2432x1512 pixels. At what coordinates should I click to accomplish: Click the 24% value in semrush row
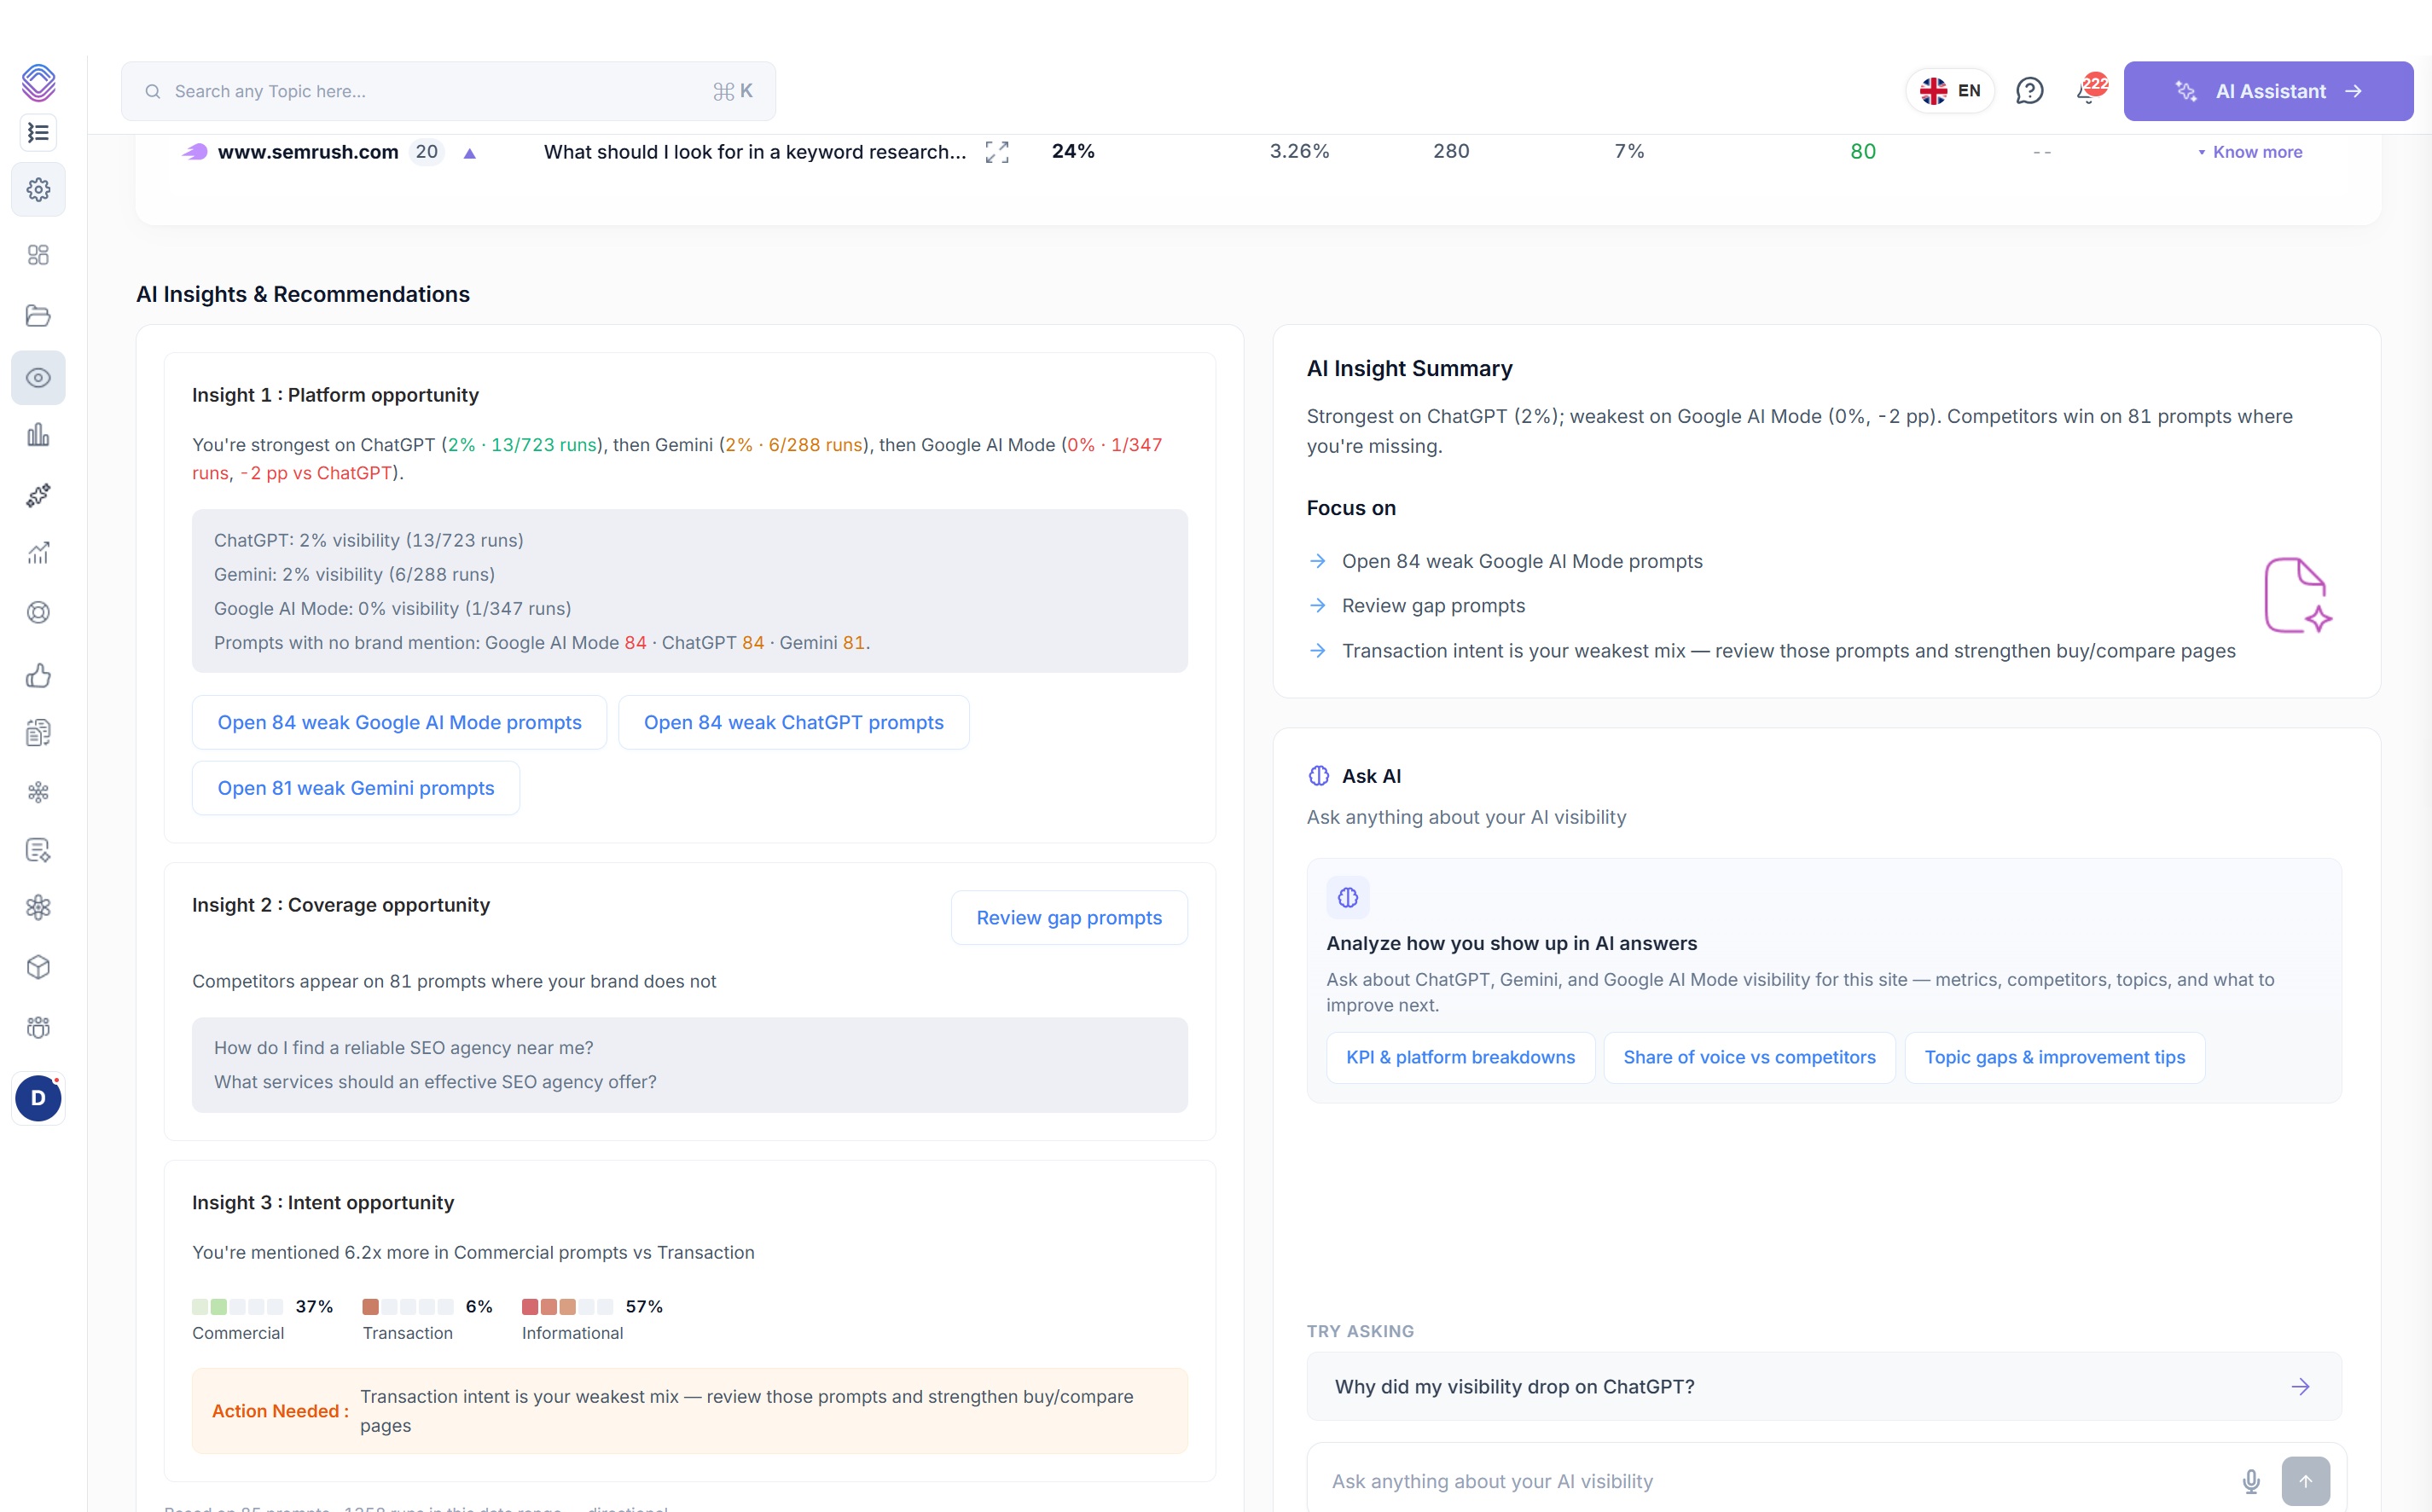(1073, 151)
